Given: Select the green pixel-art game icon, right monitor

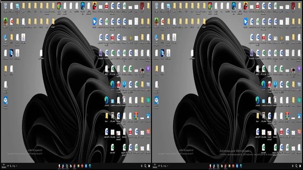Looking at the screenshot, I should 157,22.
